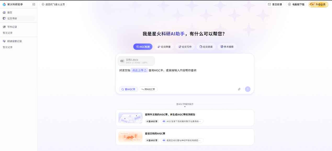Open 意见反馈
This screenshot has height=151, width=332.
coord(275,4)
